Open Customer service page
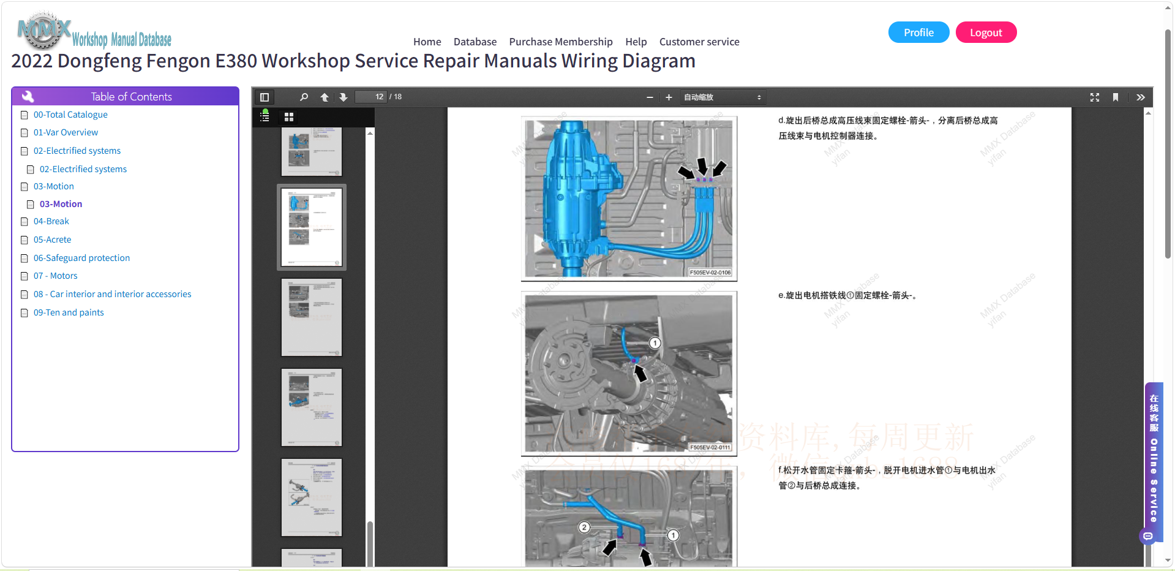1175x571 pixels. click(699, 42)
